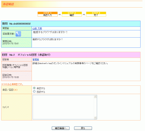Click the 戻る button
145x131 pixels.
point(83,128)
